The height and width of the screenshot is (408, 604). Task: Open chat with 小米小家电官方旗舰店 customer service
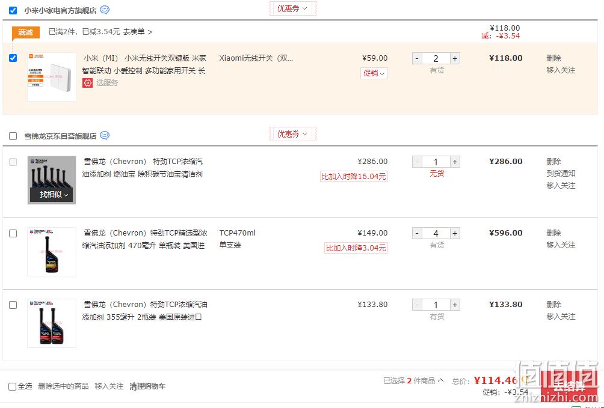[105, 10]
